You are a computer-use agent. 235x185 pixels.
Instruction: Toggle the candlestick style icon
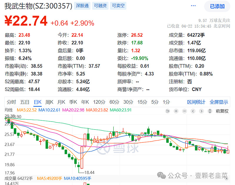pyautogui.click(x=210, y=111)
